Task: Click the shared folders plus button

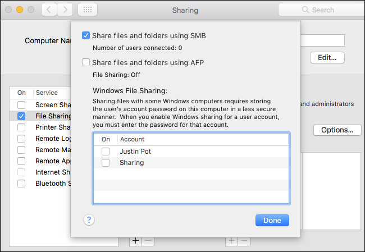Action: point(136,241)
